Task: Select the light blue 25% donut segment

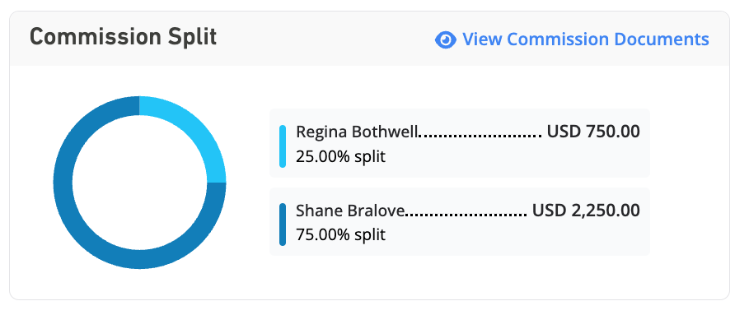Action: tap(193, 128)
